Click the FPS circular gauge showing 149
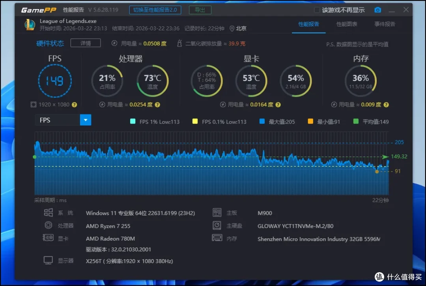426x286 pixels. [55, 81]
